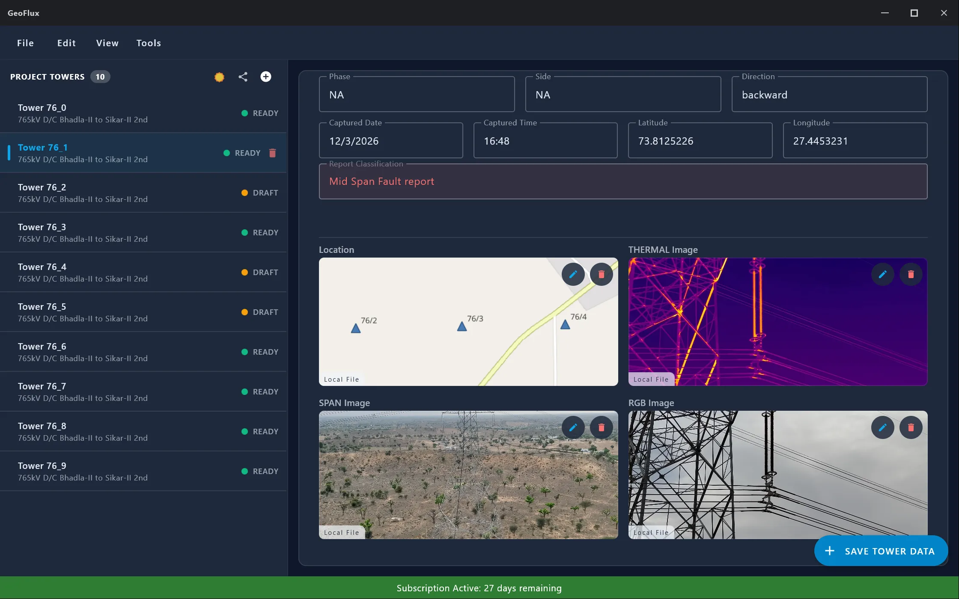Viewport: 959px width, 599px height.
Task: Delete the THERMAL image
Action: point(911,274)
